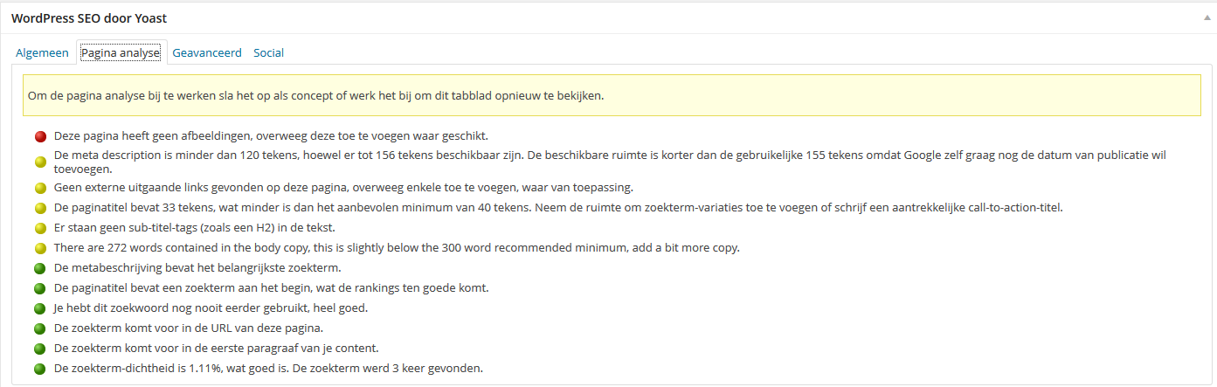The height and width of the screenshot is (387, 1217).
Task: Click the text about missing images
Action: click(x=271, y=136)
